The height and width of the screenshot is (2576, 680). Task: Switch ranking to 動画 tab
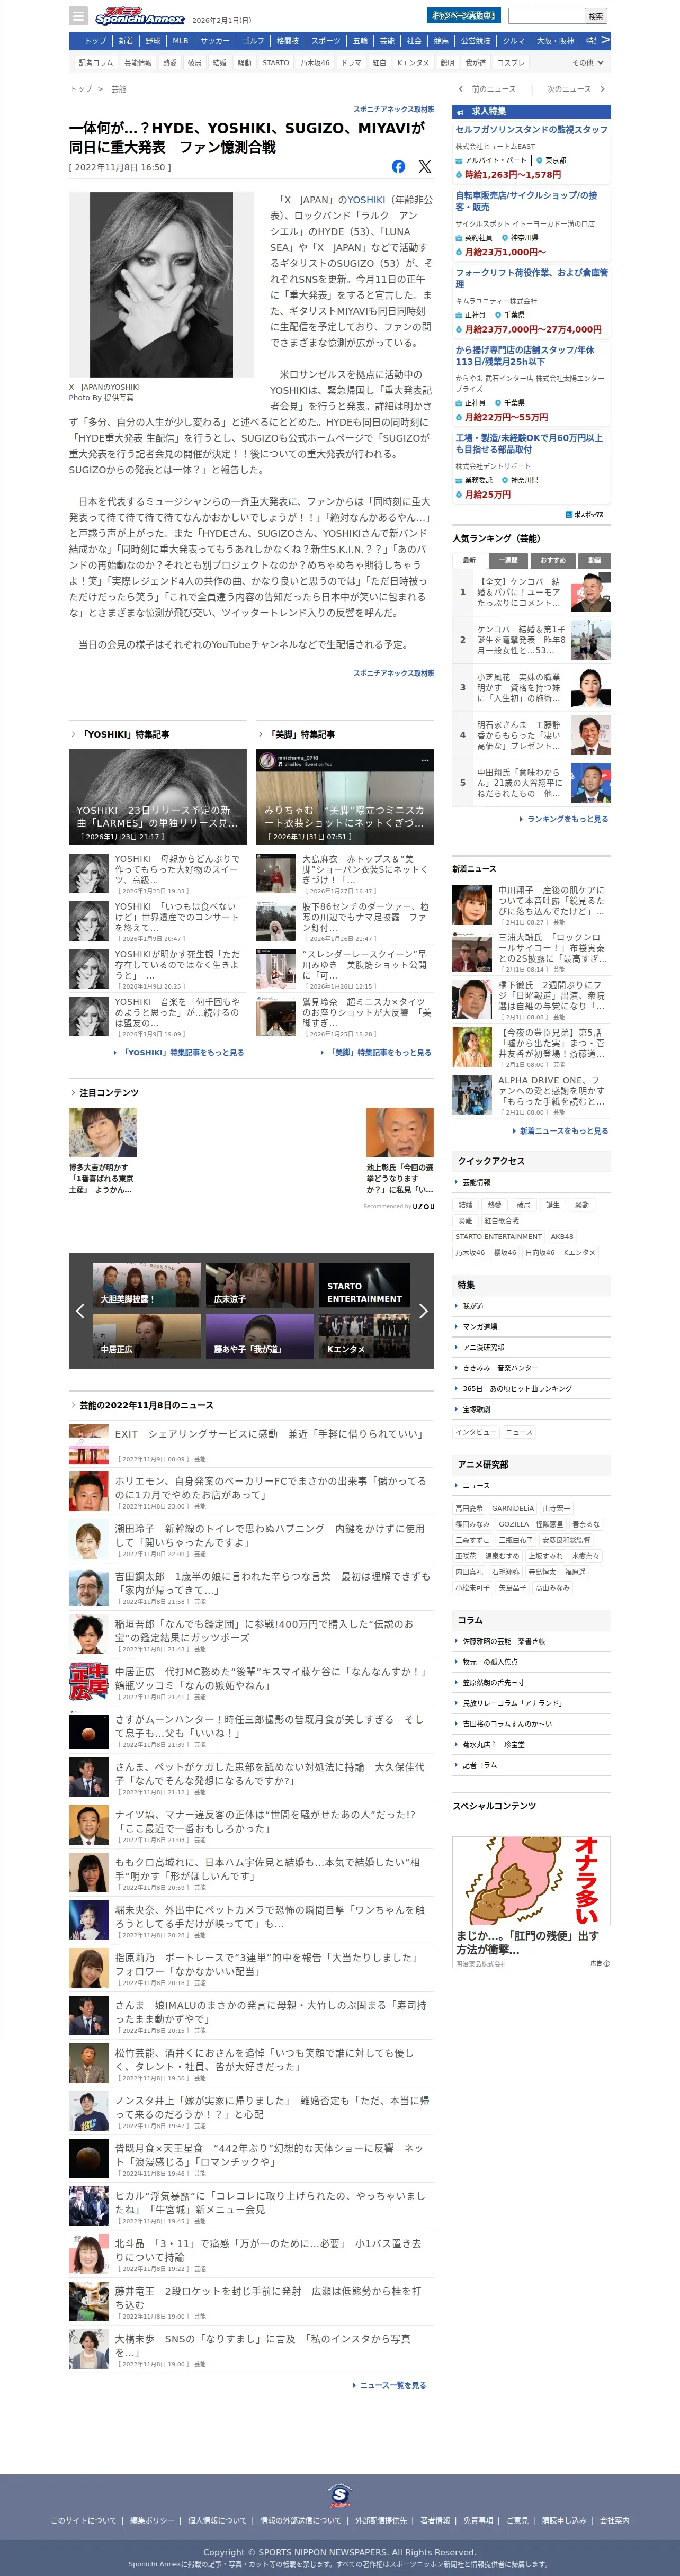pos(594,560)
